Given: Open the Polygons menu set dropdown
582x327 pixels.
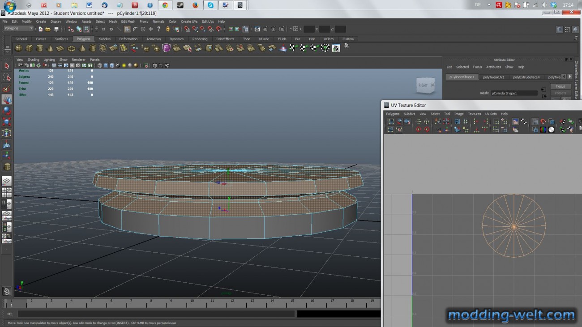Looking at the screenshot, I should click(x=18, y=29).
